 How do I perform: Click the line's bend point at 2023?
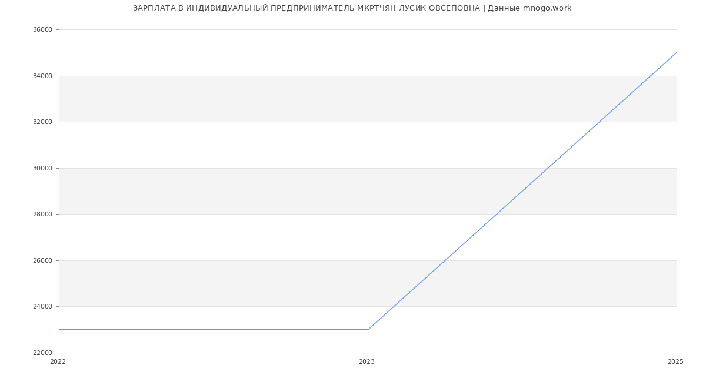coord(368,330)
